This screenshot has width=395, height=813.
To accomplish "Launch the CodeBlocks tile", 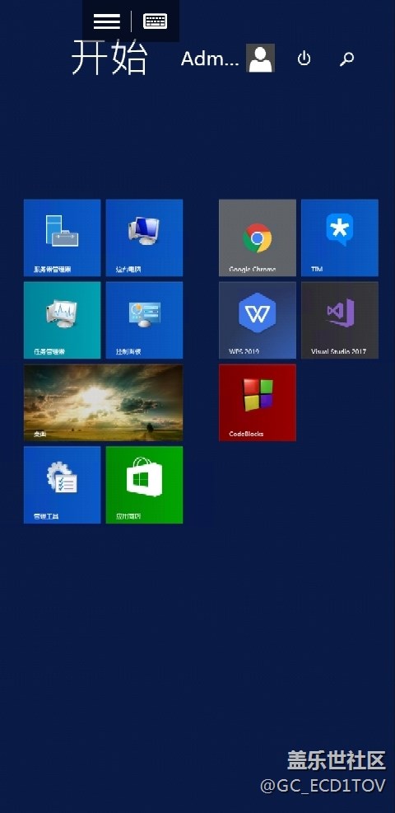I will tap(258, 402).
